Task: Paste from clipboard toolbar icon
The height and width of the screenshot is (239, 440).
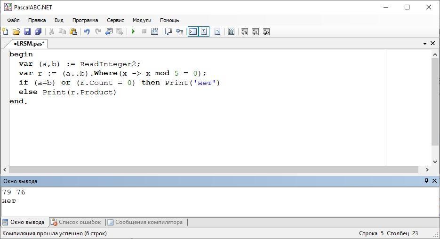Action: 73,31
